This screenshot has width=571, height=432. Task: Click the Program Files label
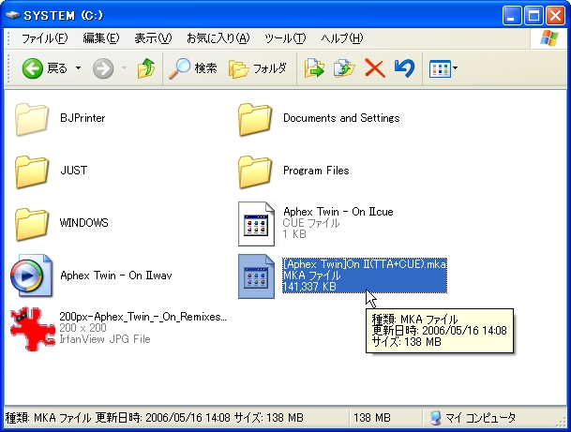[x=316, y=171]
